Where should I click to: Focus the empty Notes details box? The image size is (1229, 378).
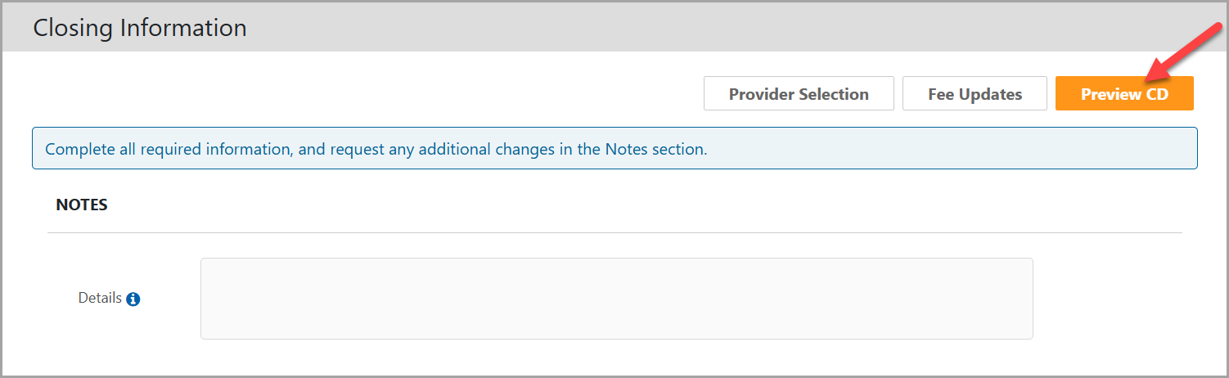616,299
